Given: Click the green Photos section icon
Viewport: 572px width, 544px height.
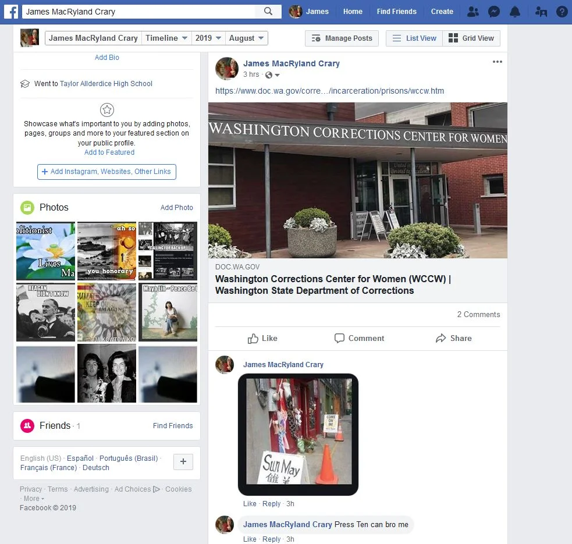Looking at the screenshot, I should pos(27,208).
